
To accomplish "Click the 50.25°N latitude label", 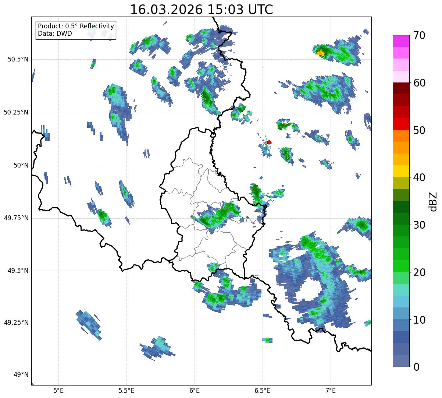I will click(16, 112).
